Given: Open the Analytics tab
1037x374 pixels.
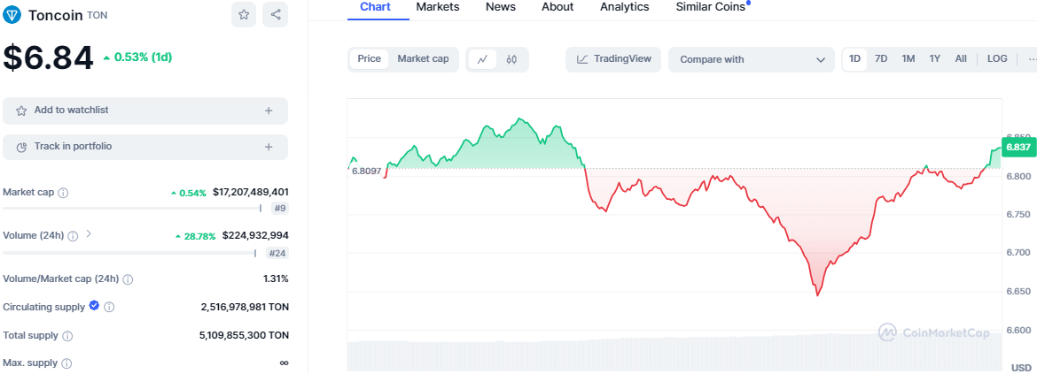Looking at the screenshot, I should [624, 7].
